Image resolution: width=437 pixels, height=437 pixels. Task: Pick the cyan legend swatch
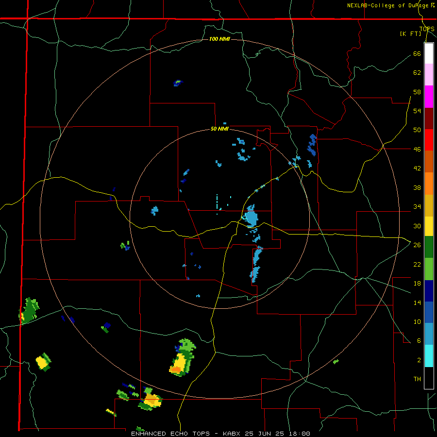(x=429, y=356)
